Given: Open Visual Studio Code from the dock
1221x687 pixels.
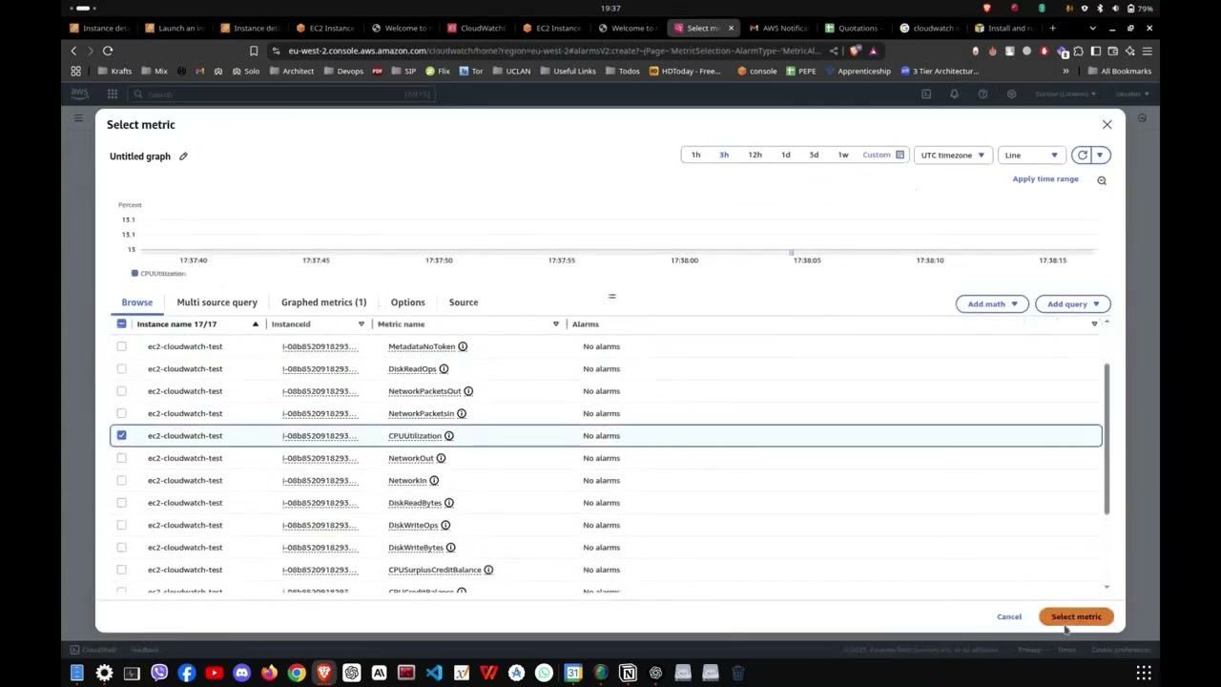Looking at the screenshot, I should coord(434,673).
